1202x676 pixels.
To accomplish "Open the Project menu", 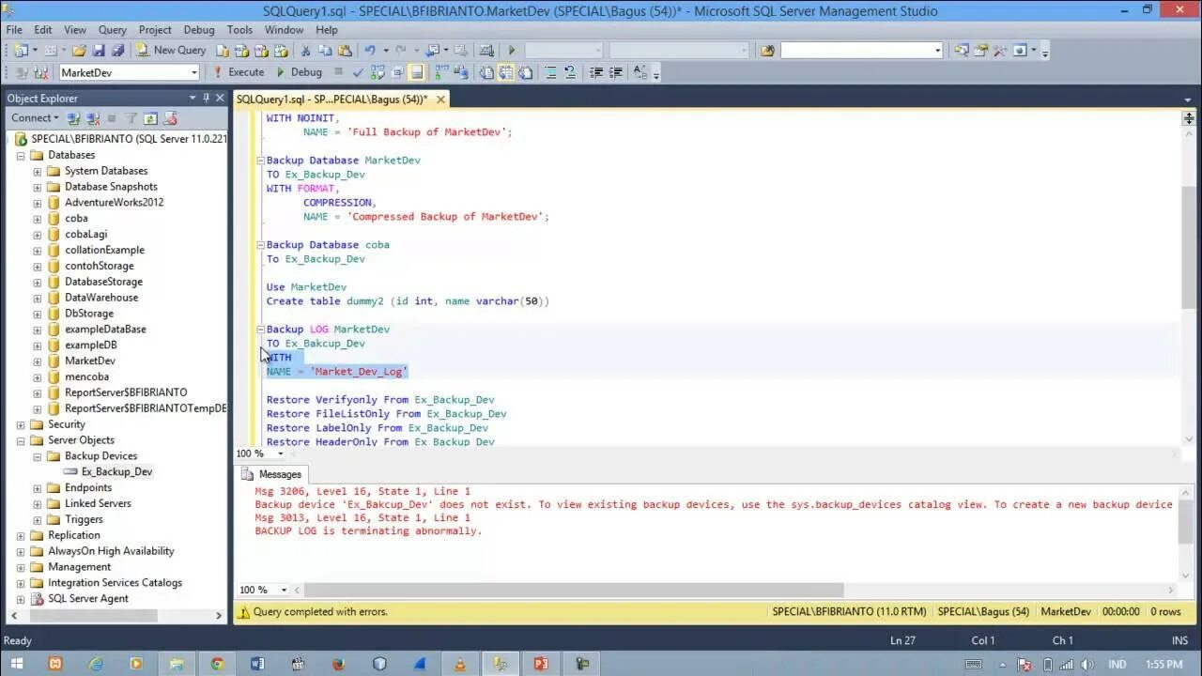I will click(x=155, y=30).
